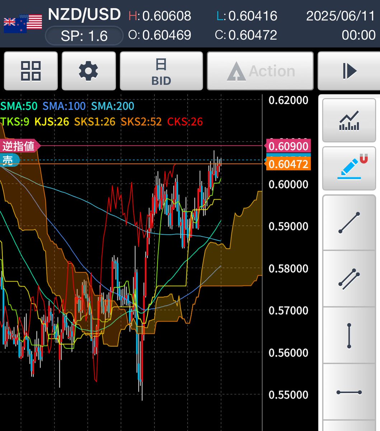Open the 日 BID timeframe selector
380x431 pixels.
pyautogui.click(x=161, y=71)
